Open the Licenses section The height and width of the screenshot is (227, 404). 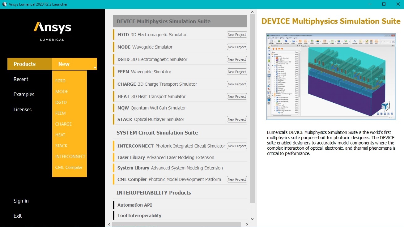[23, 109]
